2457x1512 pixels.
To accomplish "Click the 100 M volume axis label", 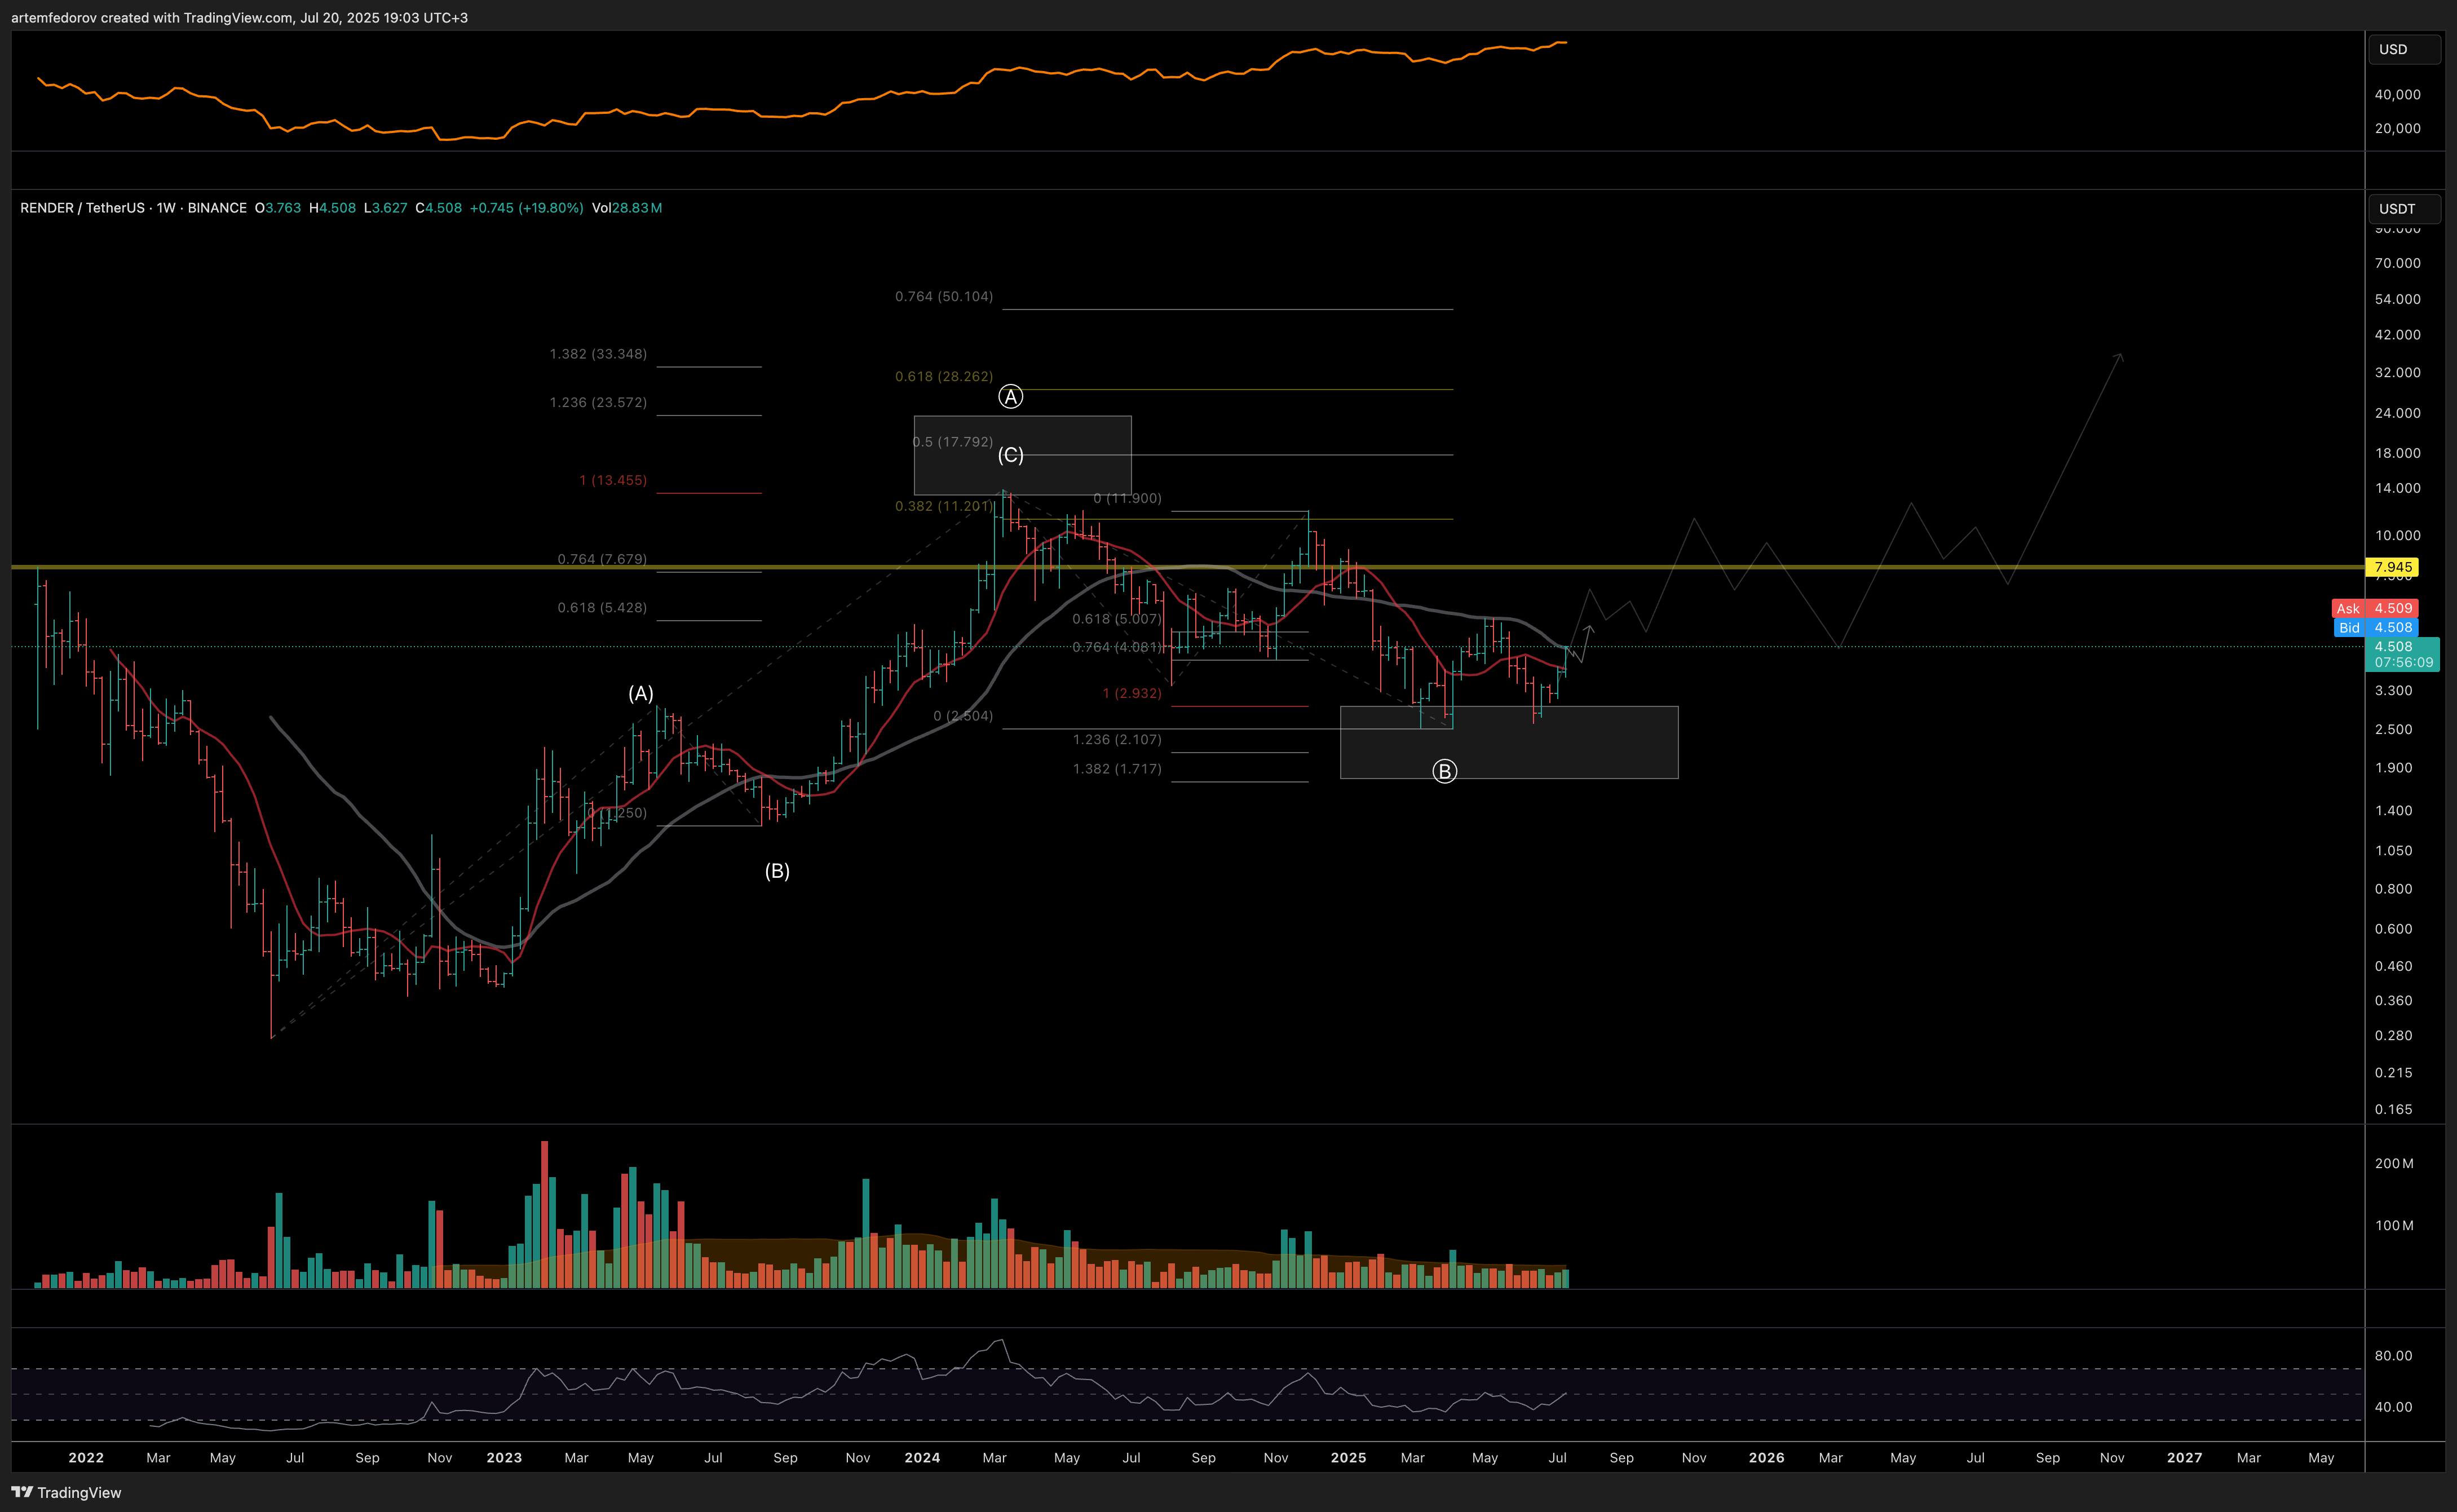I will tap(2394, 1225).
